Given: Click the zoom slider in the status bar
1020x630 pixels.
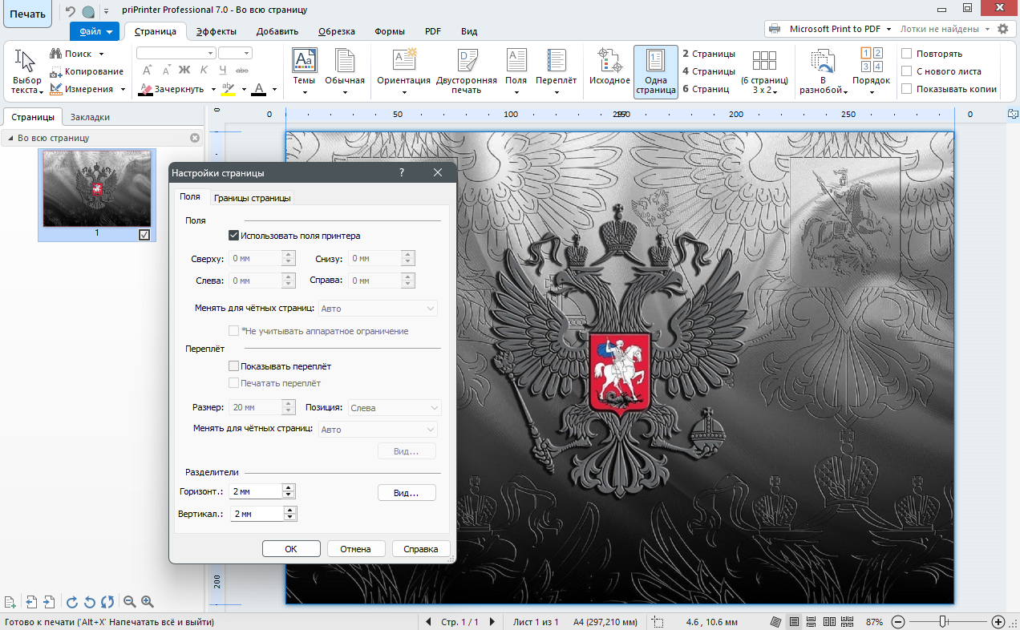Looking at the screenshot, I should tap(944, 621).
